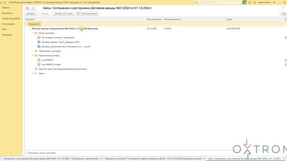The height and width of the screenshot is (161, 287).
Task: Click the back navigation arrow
Action: (x=27, y=8)
